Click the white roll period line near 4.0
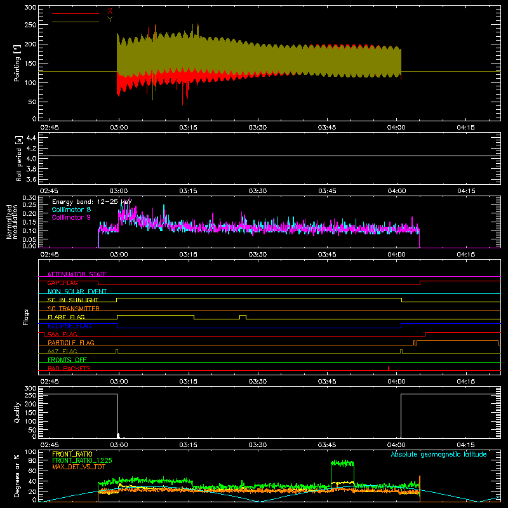This screenshot has height=508, width=508. tap(269, 156)
